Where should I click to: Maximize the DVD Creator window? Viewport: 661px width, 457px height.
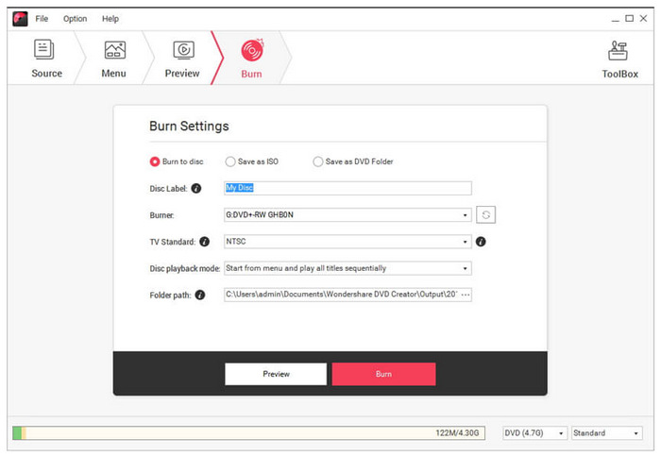point(630,19)
